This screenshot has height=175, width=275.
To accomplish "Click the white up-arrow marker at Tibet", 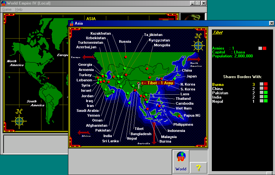I will click(x=139, y=85).
